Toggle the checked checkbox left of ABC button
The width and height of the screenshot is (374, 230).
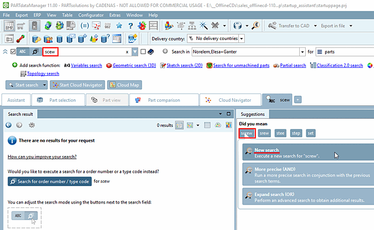pyautogui.click(x=13, y=51)
